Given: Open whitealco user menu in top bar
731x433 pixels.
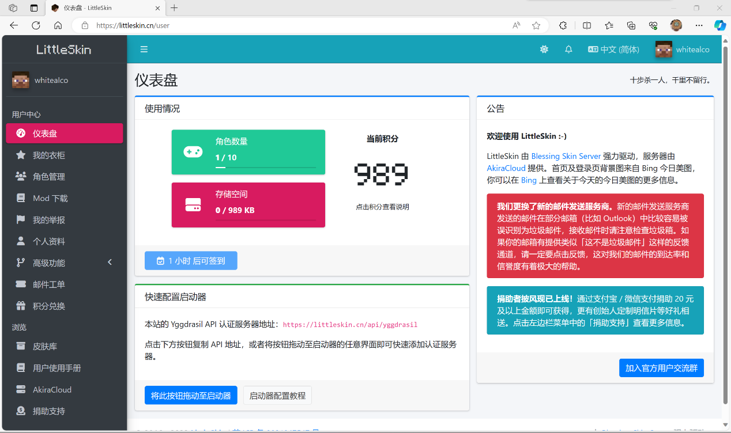Looking at the screenshot, I should click(683, 50).
